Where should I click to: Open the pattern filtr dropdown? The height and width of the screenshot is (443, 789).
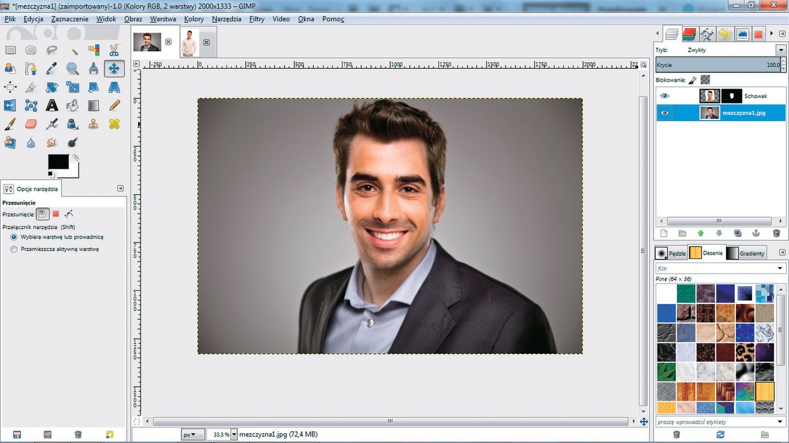pyautogui.click(x=780, y=268)
